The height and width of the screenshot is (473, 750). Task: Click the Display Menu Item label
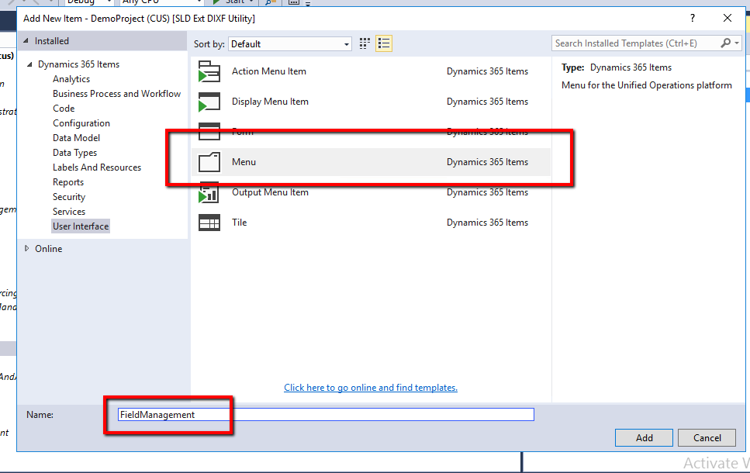270,102
